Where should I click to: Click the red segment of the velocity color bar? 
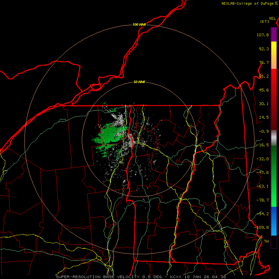coord(274,99)
